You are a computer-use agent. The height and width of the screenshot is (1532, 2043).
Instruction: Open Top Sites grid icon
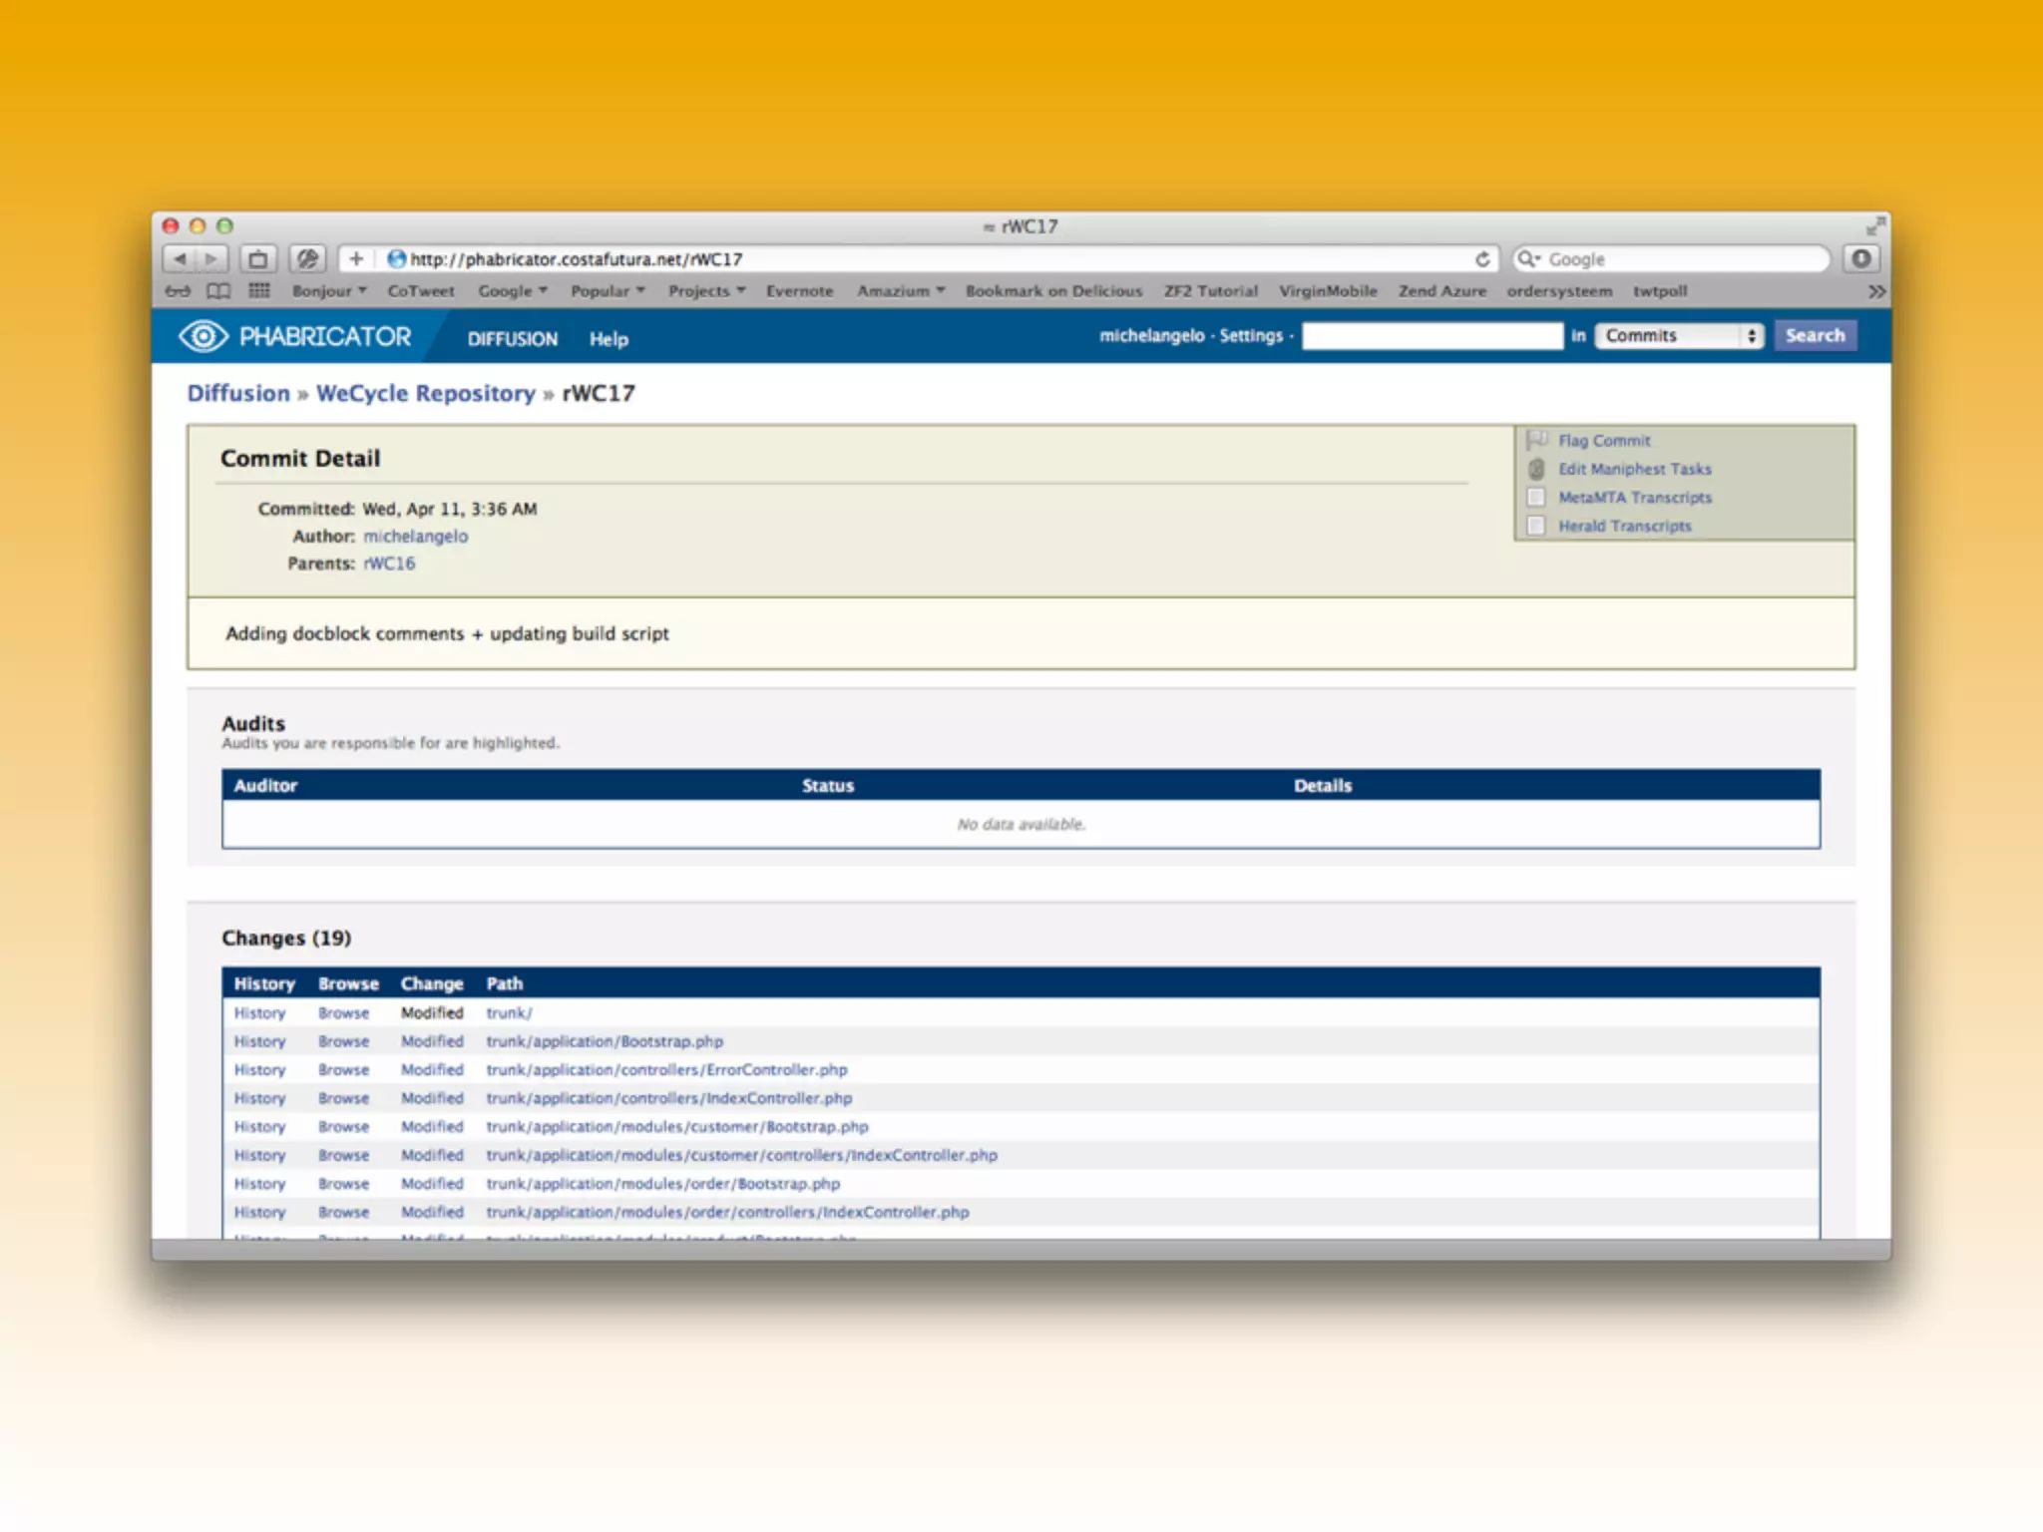click(x=259, y=291)
